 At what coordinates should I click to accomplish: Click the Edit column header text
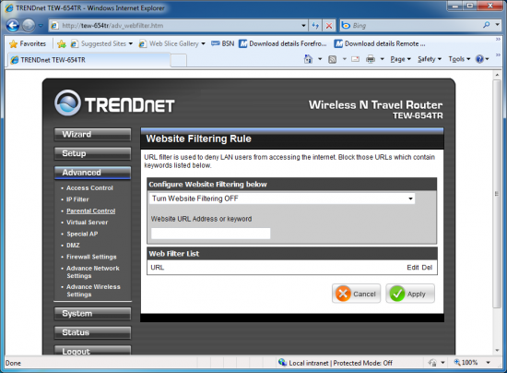(413, 268)
